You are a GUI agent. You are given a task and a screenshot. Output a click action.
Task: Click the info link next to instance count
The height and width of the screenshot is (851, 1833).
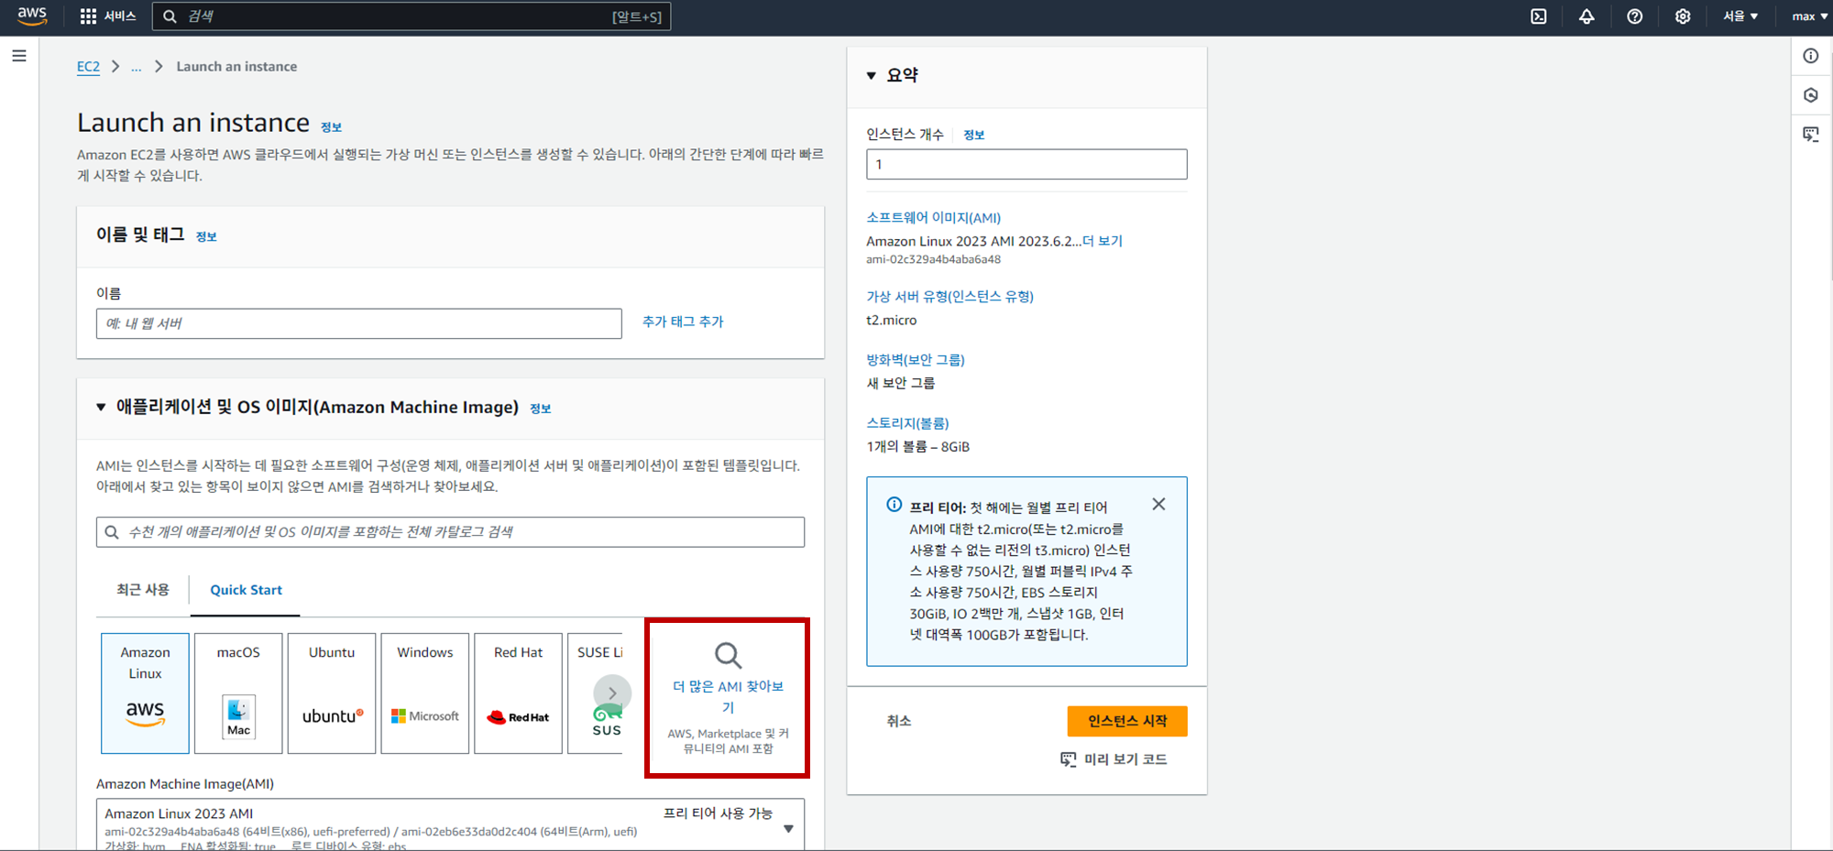973,135
